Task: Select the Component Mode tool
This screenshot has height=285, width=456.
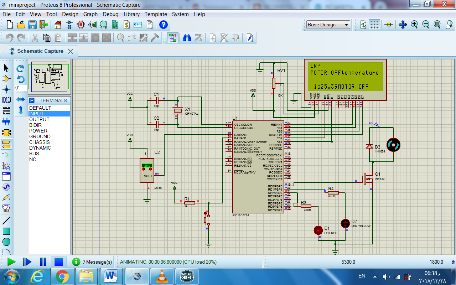Action: pos(6,79)
